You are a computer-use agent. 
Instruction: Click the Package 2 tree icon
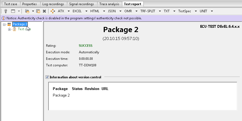[9, 24]
